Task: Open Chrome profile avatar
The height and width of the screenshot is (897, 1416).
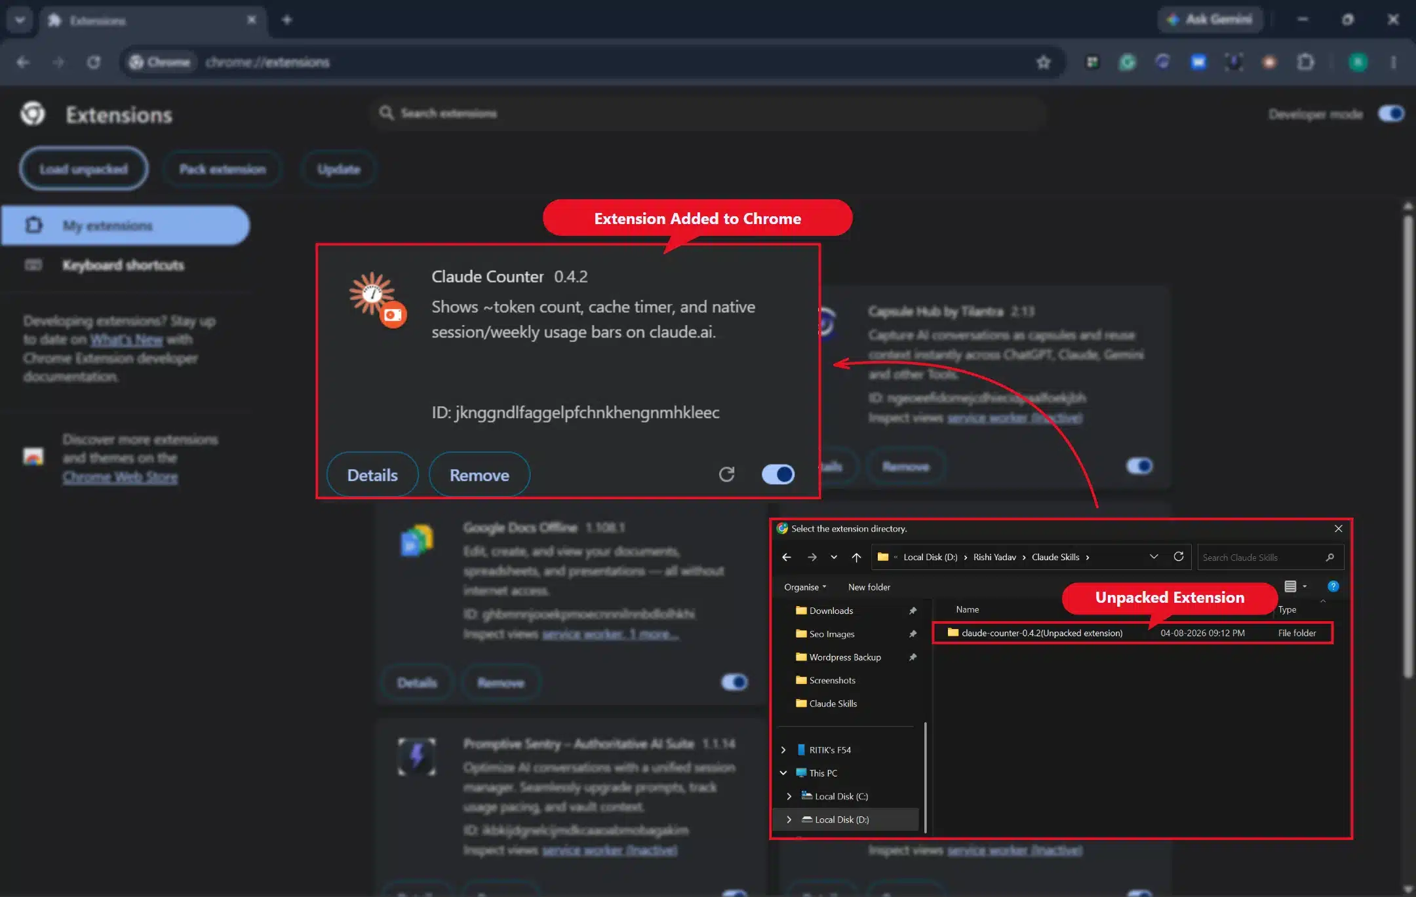Action: [x=1358, y=62]
